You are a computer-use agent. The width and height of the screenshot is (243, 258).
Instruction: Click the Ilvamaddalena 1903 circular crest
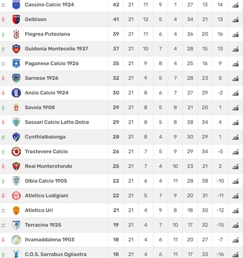pyautogui.click(x=16, y=240)
